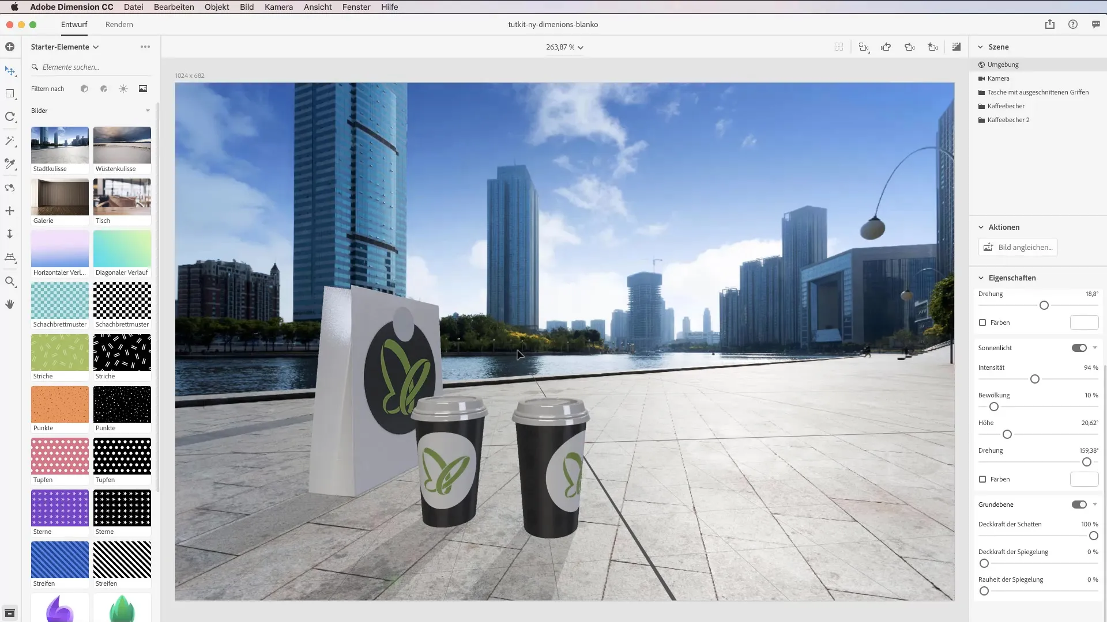Open the feedback speech bubble icon
This screenshot has width=1107, height=622.
point(1096,24)
